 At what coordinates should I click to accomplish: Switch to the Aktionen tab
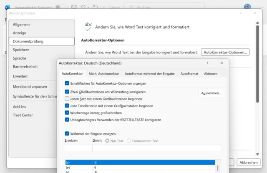(211, 74)
